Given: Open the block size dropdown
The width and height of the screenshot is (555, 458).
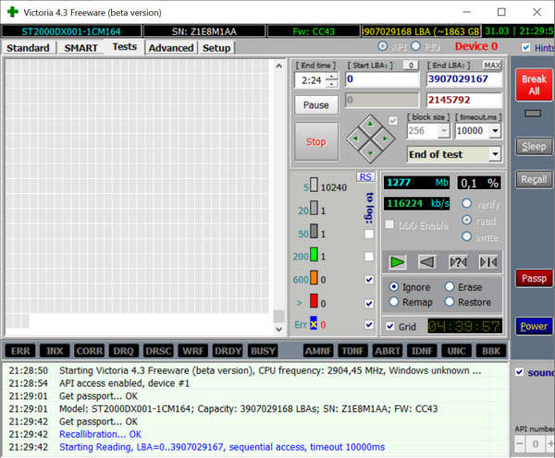Looking at the screenshot, I should [443, 131].
